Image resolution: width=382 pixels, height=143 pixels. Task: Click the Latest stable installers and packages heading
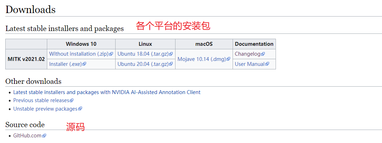click(64, 29)
